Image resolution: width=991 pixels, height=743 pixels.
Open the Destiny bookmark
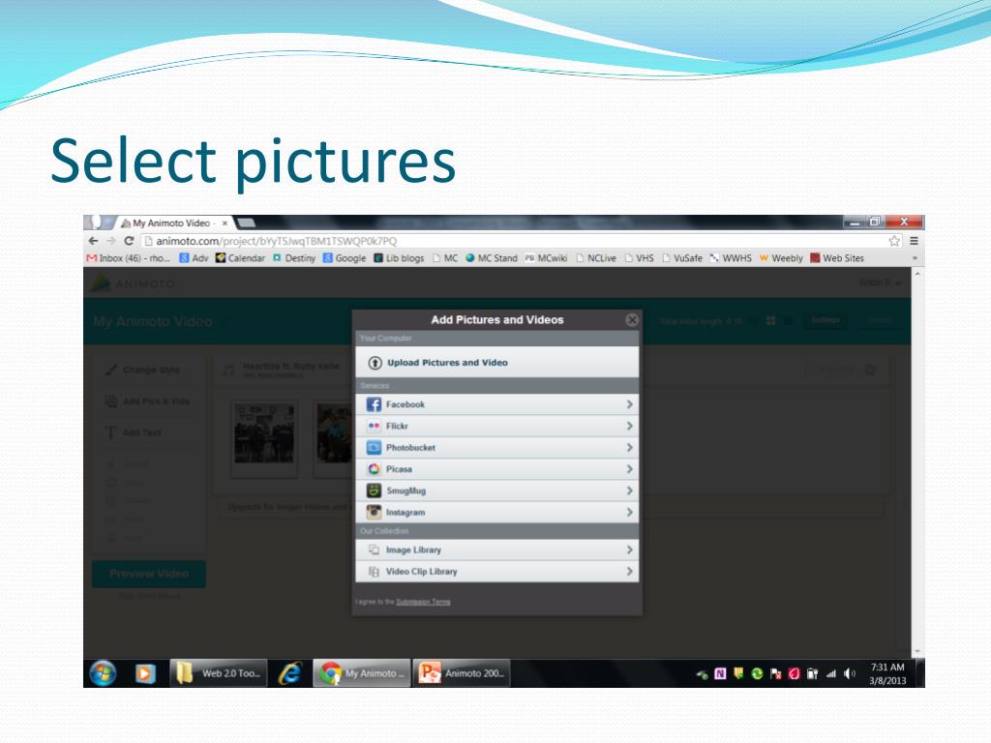[x=294, y=257]
